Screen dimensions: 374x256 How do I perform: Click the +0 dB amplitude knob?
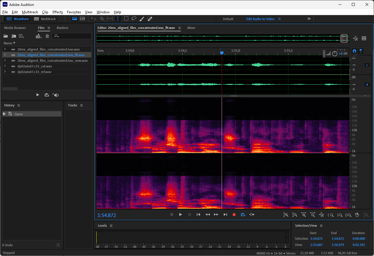tap(335, 54)
